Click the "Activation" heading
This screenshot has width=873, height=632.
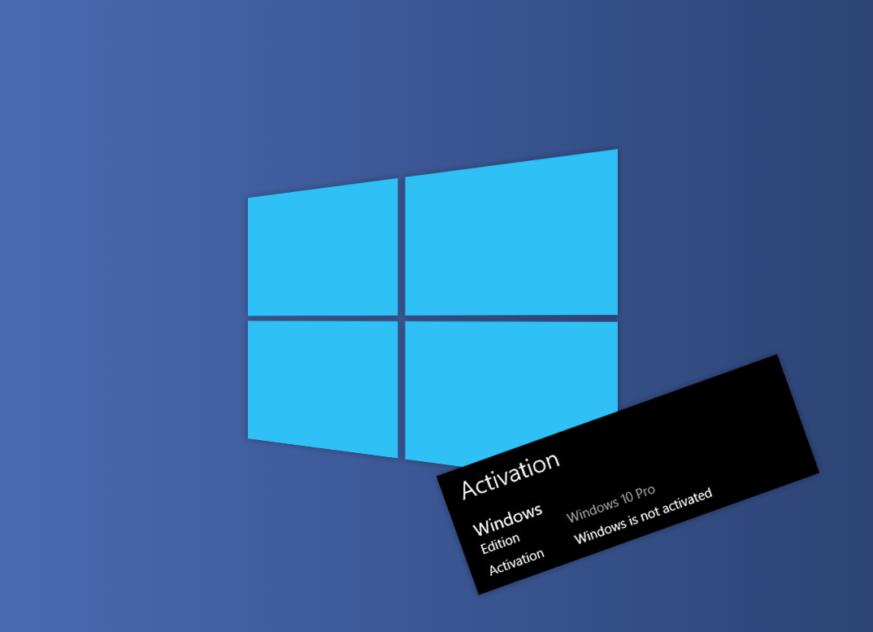click(510, 474)
